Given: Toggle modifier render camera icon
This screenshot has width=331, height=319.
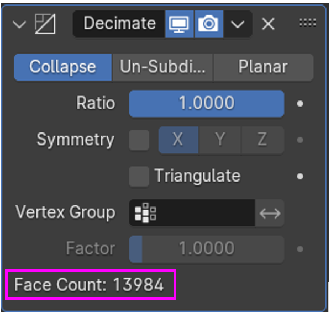Looking at the screenshot, I should 209,24.
